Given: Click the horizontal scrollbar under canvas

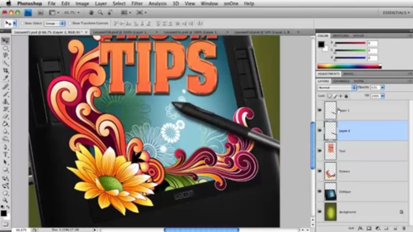Looking at the screenshot, I should click(201, 230).
